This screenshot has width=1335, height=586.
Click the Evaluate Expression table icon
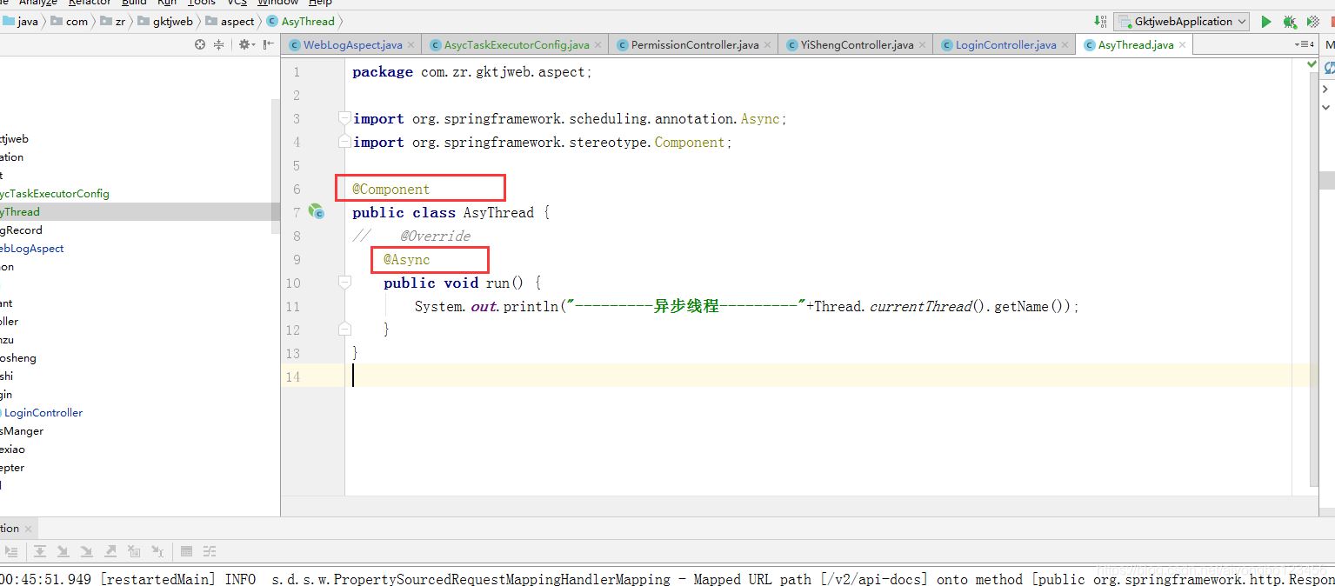tap(186, 551)
